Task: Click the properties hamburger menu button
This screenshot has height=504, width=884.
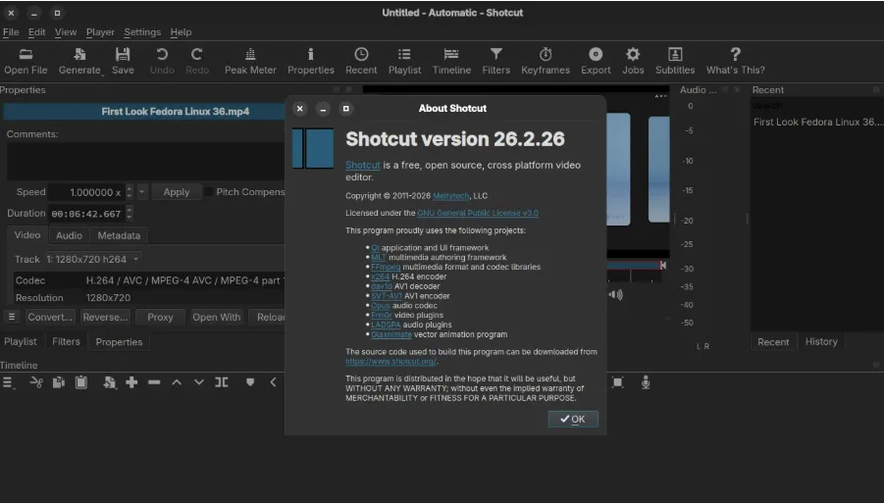Action: (x=11, y=317)
